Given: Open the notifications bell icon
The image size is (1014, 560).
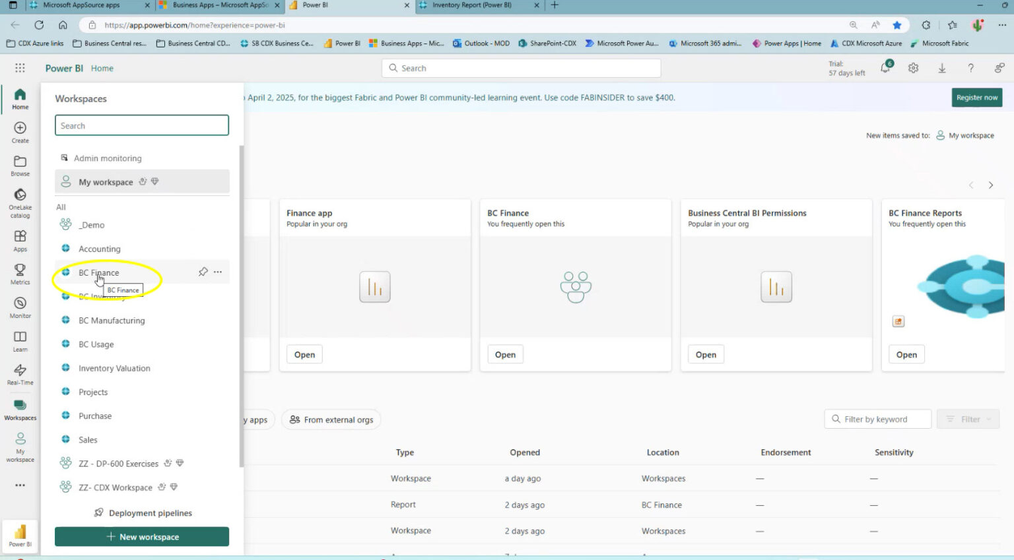Looking at the screenshot, I should (x=885, y=68).
